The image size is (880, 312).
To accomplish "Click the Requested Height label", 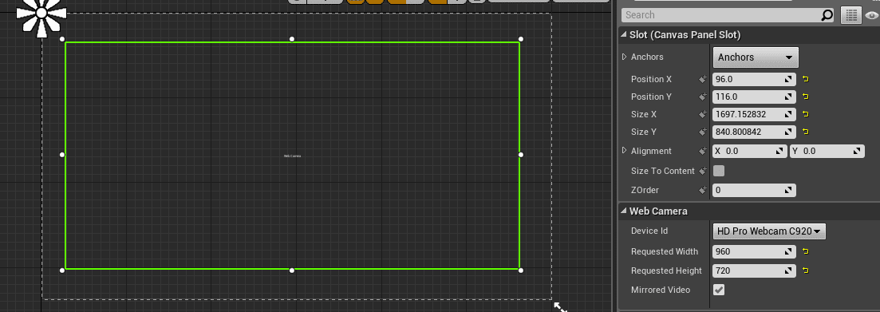I will [x=666, y=271].
